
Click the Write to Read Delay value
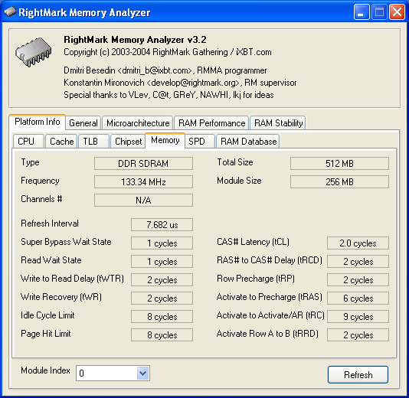coord(162,280)
